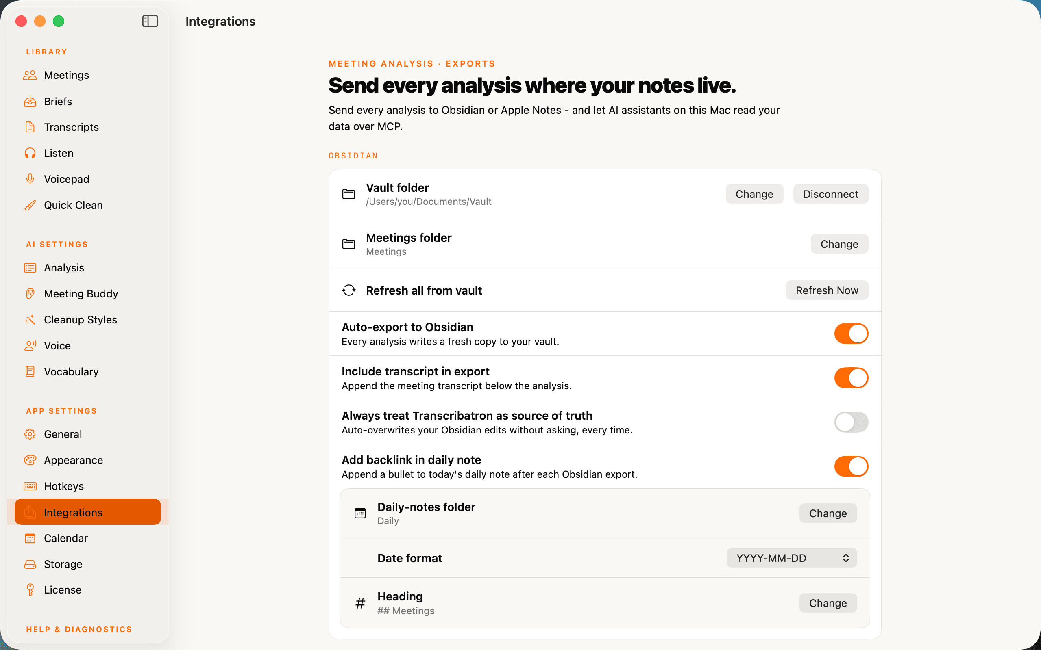Disable Auto-export to Obsidian toggle
Screen dimensions: 1041x650
pyautogui.click(x=851, y=334)
